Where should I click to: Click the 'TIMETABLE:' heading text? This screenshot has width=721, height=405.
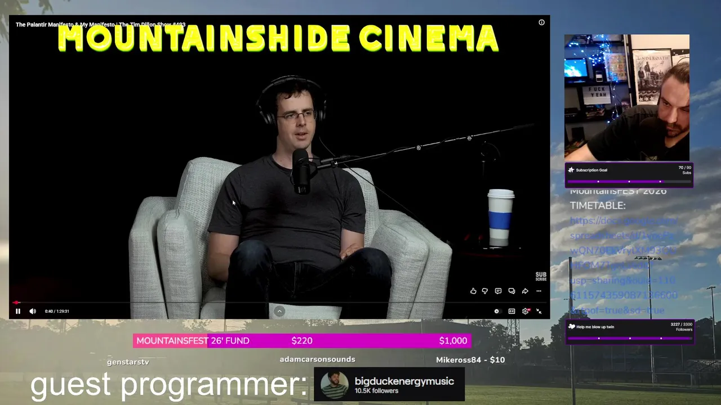pos(598,205)
